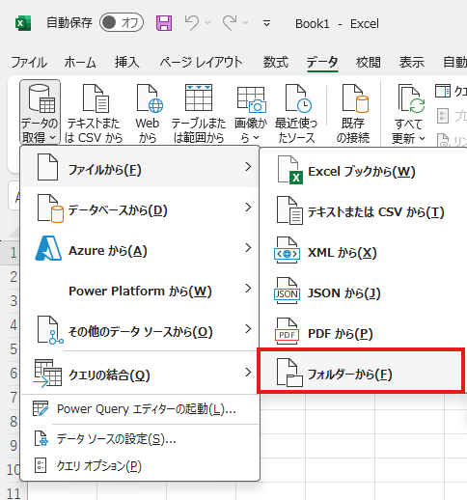Choose PDF から(P) in submenu

pyautogui.click(x=363, y=333)
